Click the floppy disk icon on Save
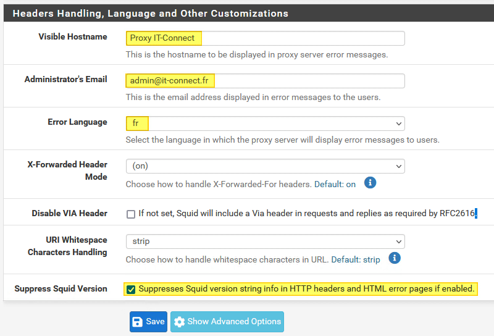 pyautogui.click(x=138, y=322)
